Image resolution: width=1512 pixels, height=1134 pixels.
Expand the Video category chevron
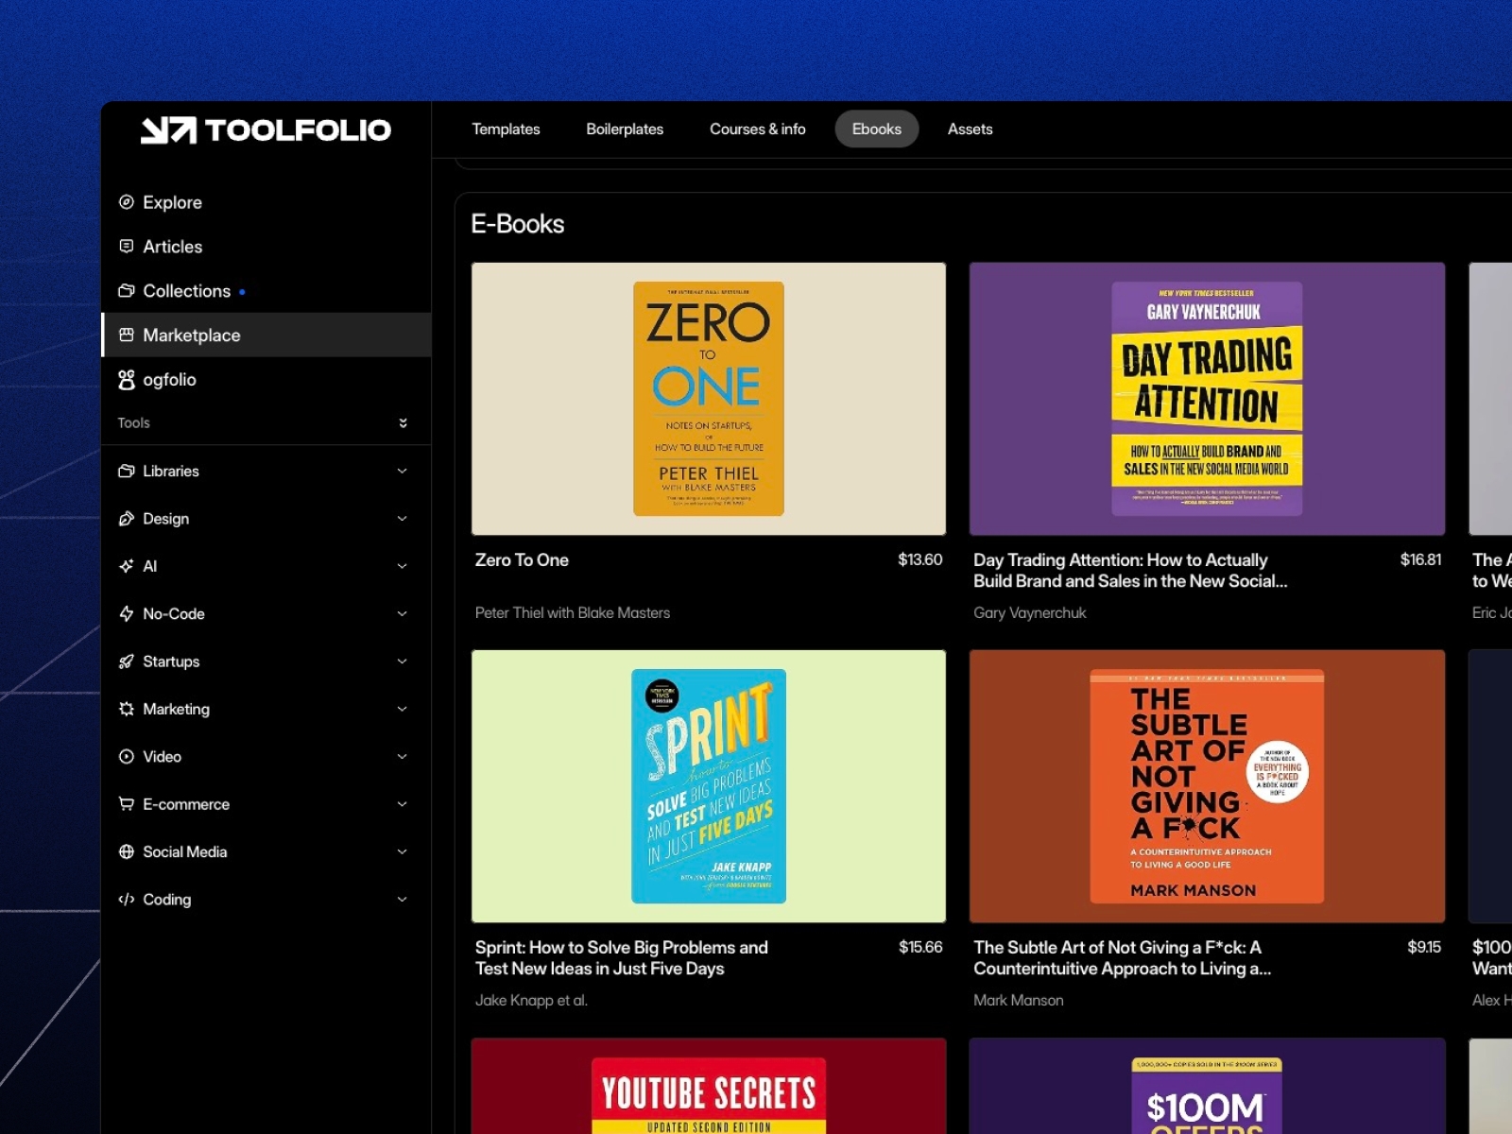tap(403, 757)
